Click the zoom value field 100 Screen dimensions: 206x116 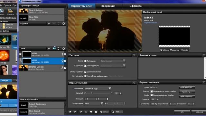pos(119,112)
